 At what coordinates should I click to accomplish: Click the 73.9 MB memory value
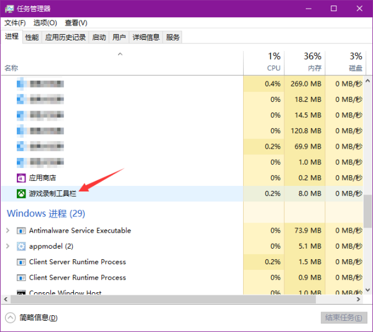308,231
